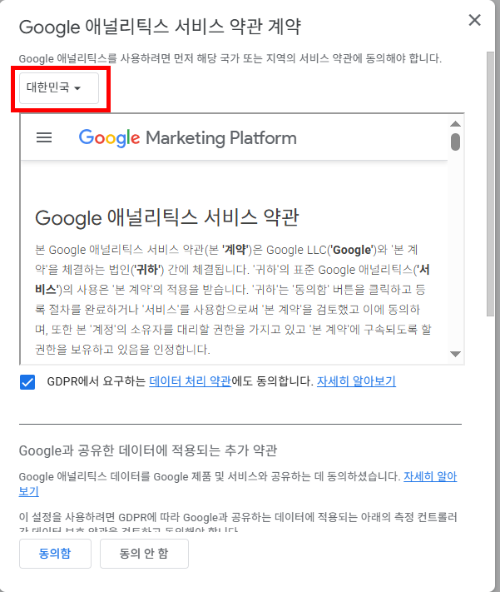Uncheck the GDPR data processing checkbox
Viewport: 500px width, 592px height.
pos(27,381)
